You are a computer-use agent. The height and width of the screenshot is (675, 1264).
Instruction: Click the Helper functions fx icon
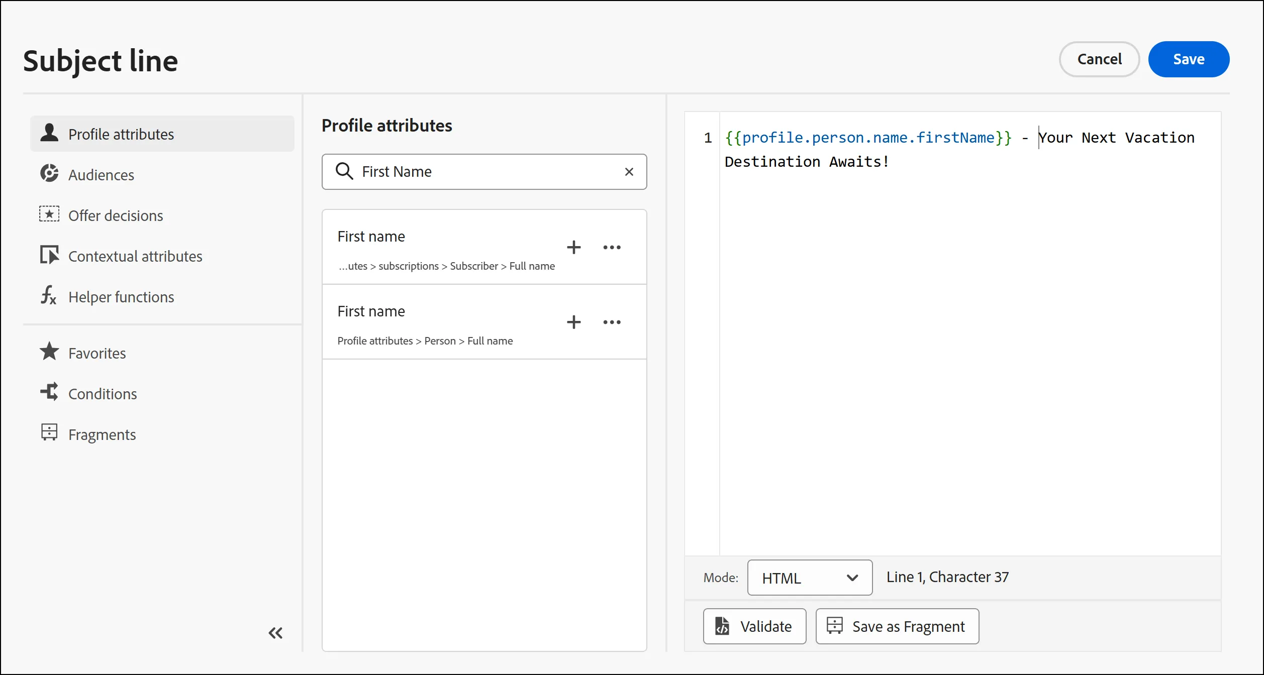49,295
